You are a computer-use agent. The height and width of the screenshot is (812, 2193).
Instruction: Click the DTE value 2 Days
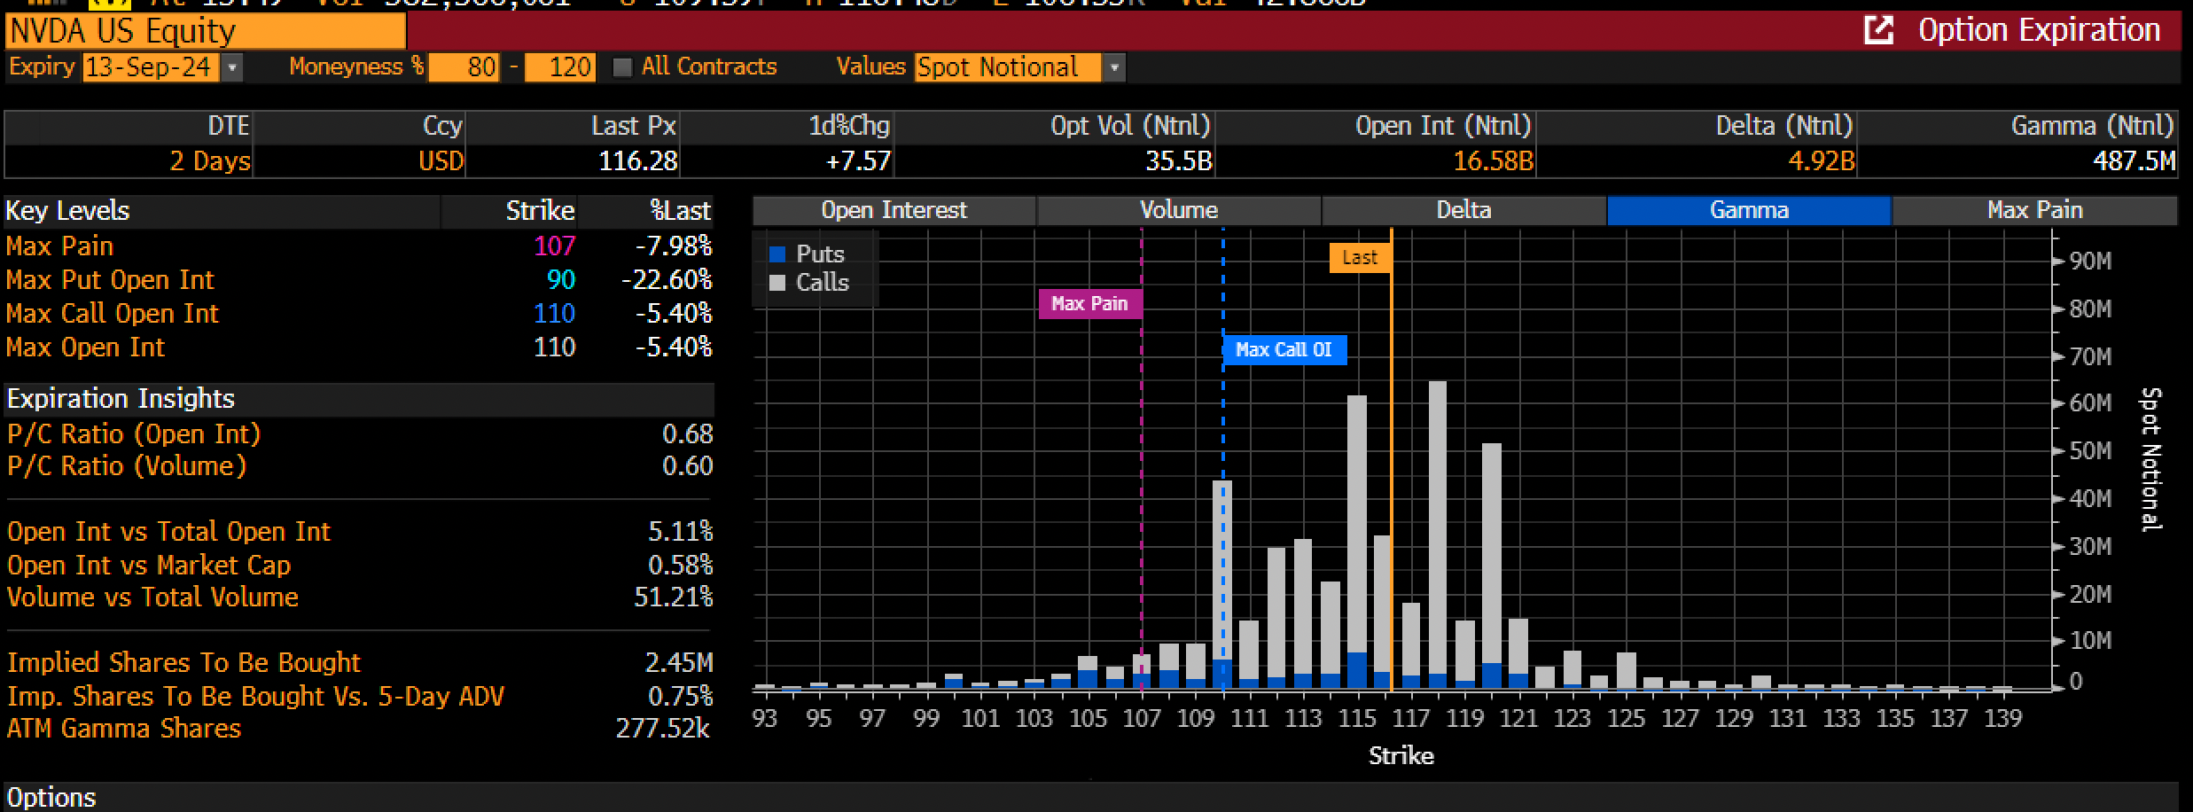coord(210,161)
